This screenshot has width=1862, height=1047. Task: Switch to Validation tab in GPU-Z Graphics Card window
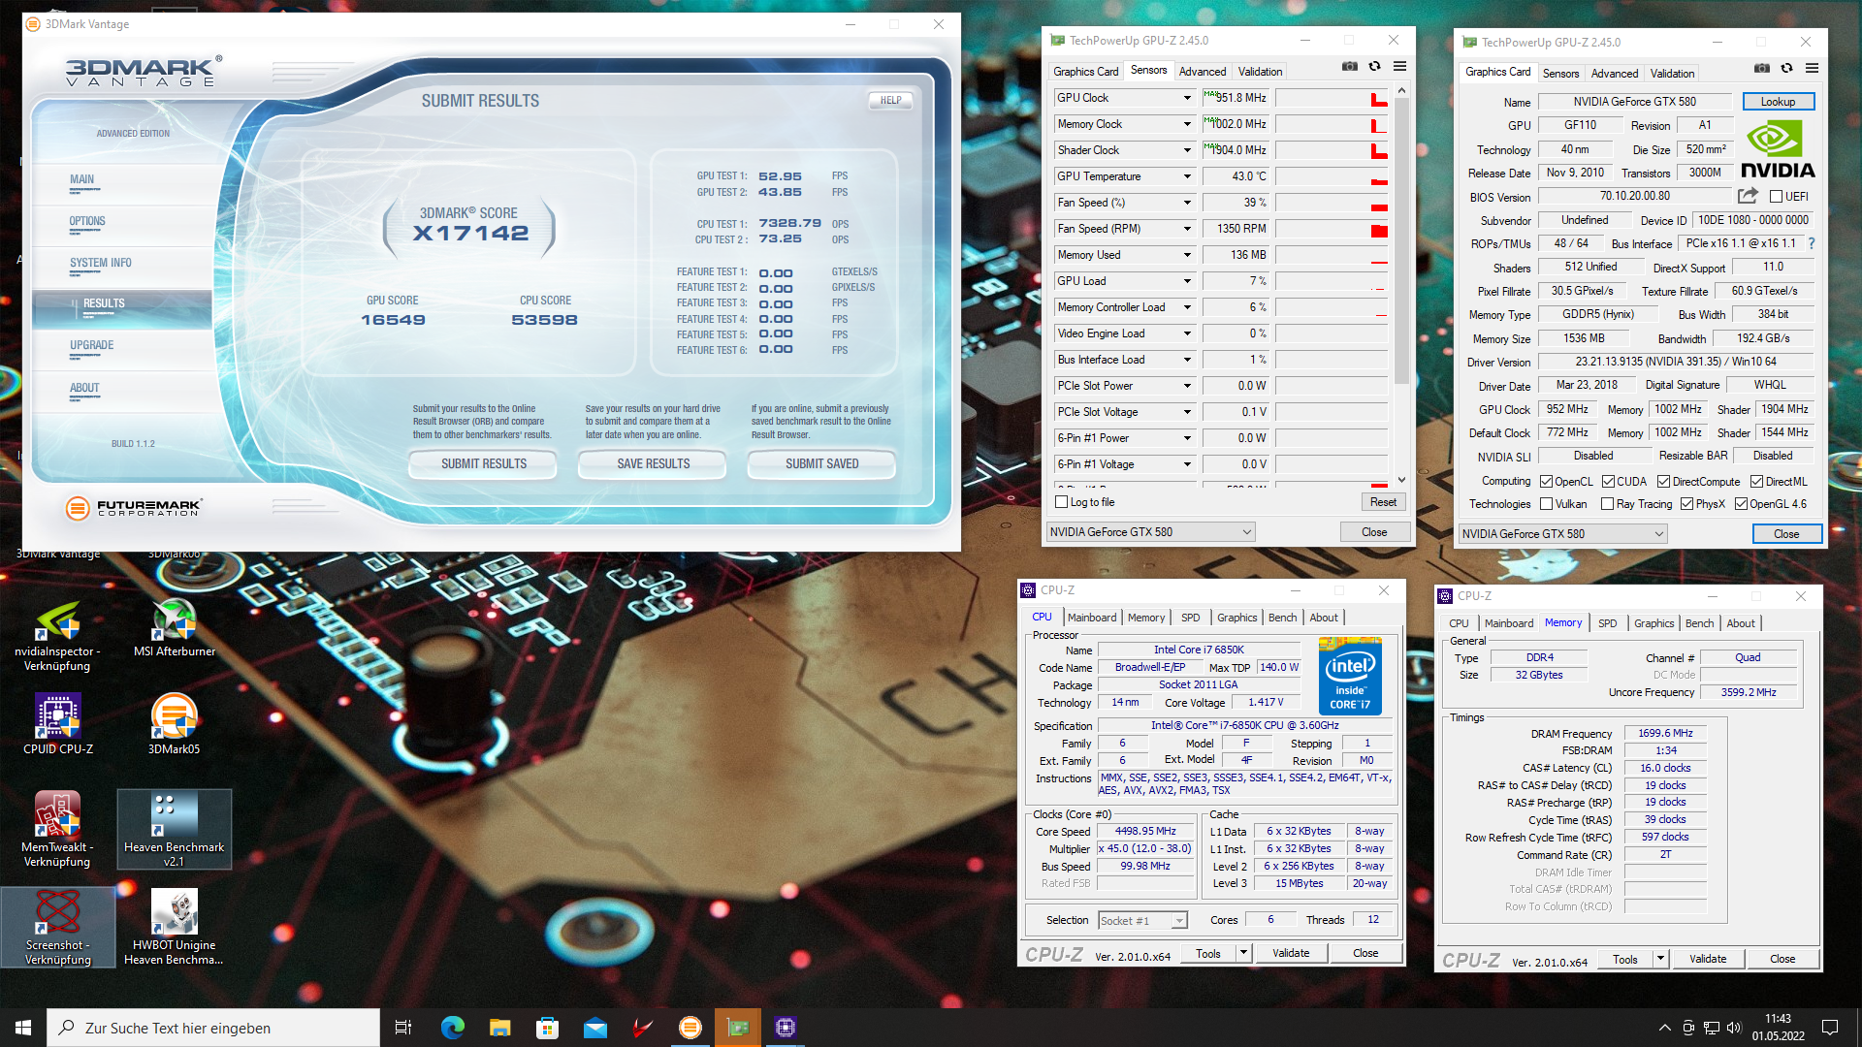1672,74
